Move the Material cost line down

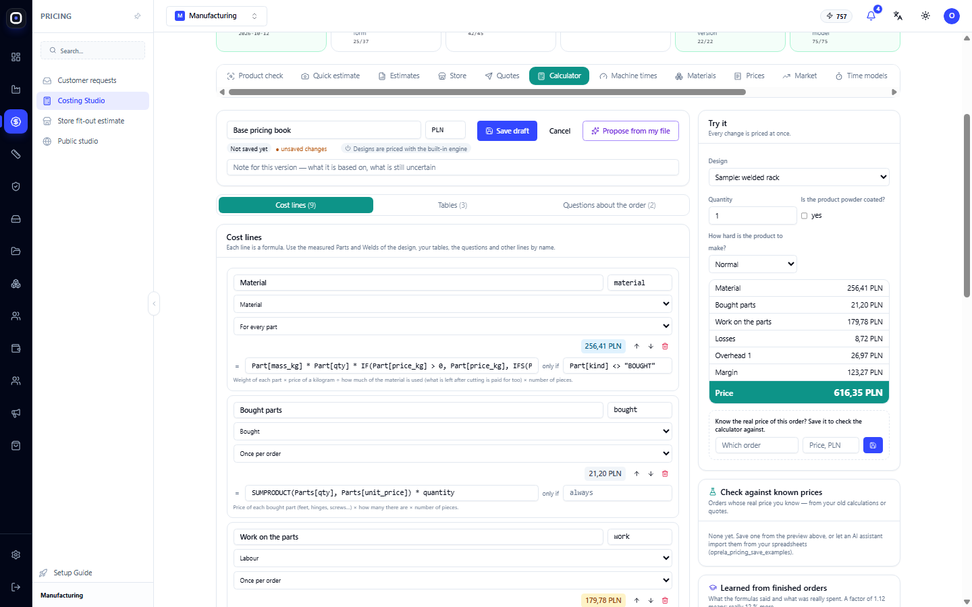click(x=651, y=346)
